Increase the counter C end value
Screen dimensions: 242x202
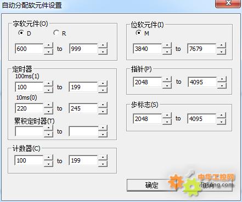103,157
